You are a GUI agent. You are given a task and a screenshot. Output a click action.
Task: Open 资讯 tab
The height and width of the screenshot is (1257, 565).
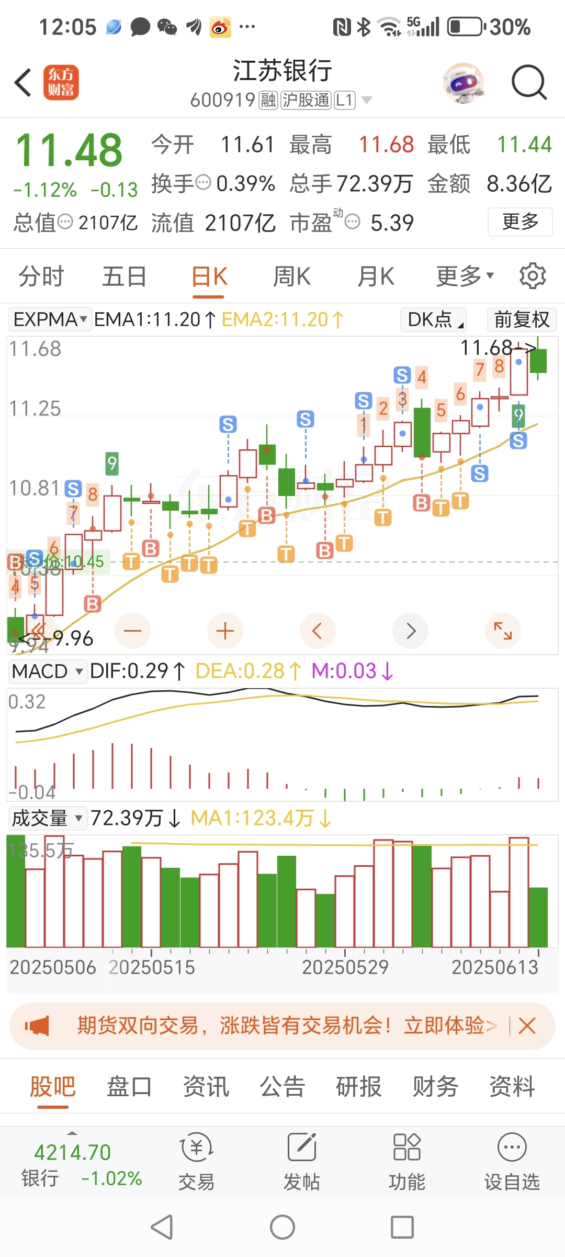[206, 1086]
